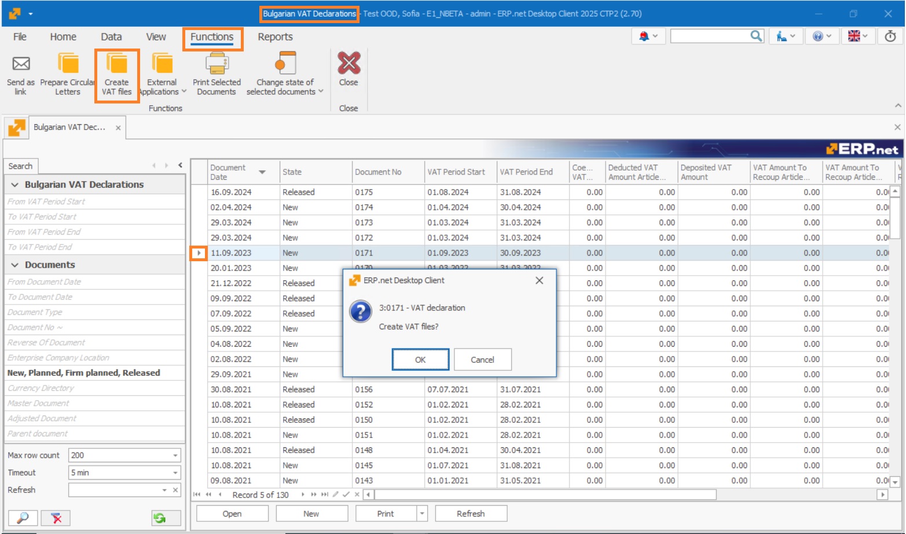Click the New button below the grid
Image resolution: width=906 pixels, height=534 pixels.
click(311, 514)
